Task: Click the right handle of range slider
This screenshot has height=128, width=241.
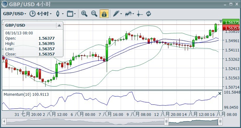Action: click(x=220, y=121)
